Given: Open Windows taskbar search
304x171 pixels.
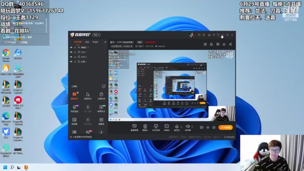Looking at the screenshot, I should tap(12, 167).
